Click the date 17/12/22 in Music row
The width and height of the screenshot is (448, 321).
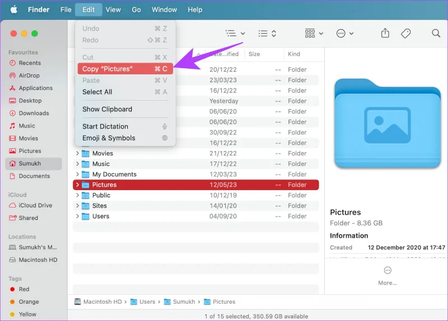(223, 164)
